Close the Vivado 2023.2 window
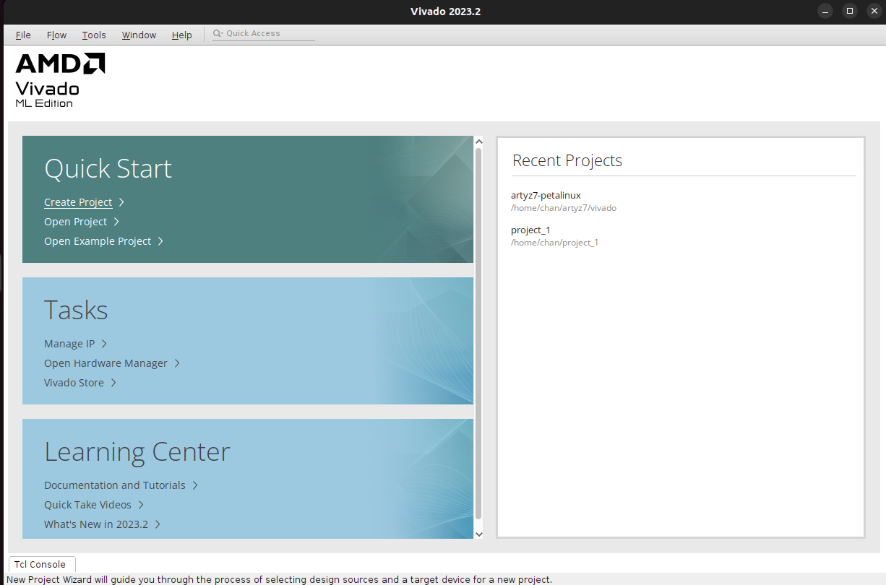The width and height of the screenshot is (886, 585). [874, 11]
